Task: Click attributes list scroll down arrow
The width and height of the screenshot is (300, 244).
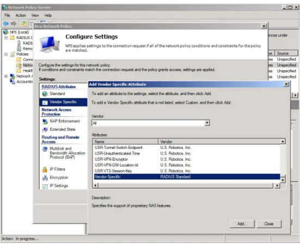Action: pos(283,180)
